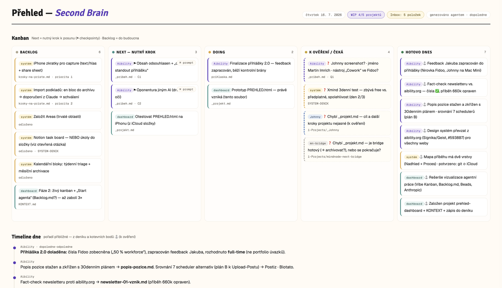Click the green status dot of HOTOVO DNES
Image resolution: width=502 pixels, height=288 pixels.
click(x=402, y=52)
